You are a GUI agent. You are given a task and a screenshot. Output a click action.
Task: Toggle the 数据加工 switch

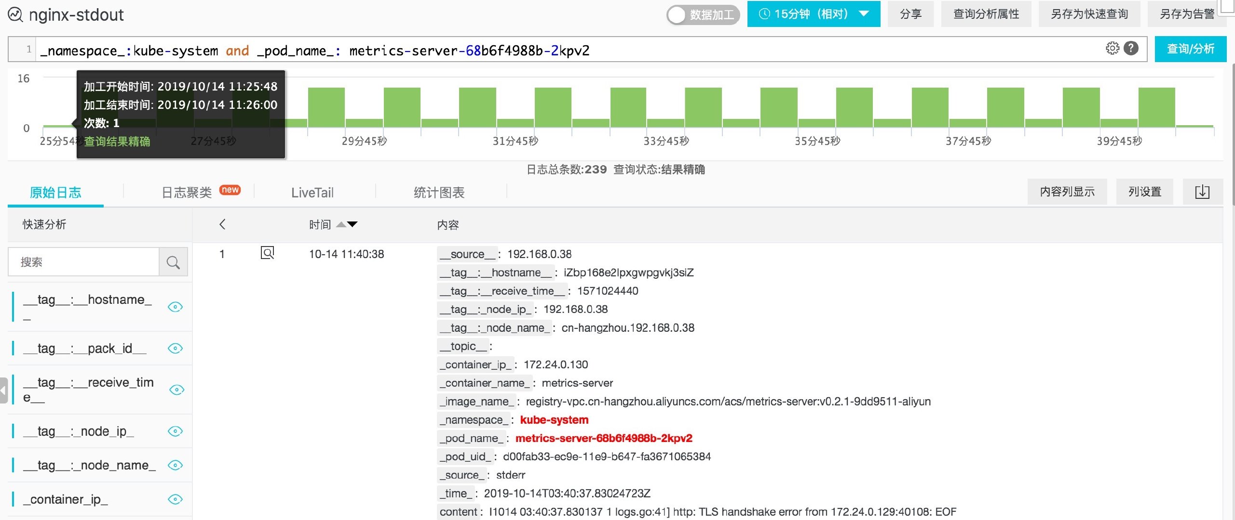click(x=703, y=15)
